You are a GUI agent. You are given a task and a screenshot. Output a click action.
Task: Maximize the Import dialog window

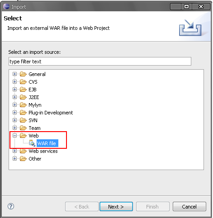(x=186, y=7)
